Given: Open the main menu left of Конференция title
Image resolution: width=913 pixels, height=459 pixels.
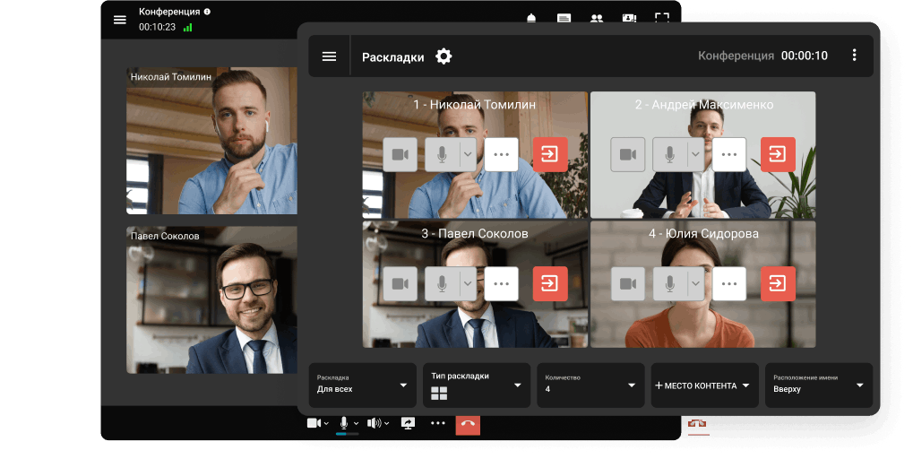Looking at the screenshot, I should tap(120, 20).
